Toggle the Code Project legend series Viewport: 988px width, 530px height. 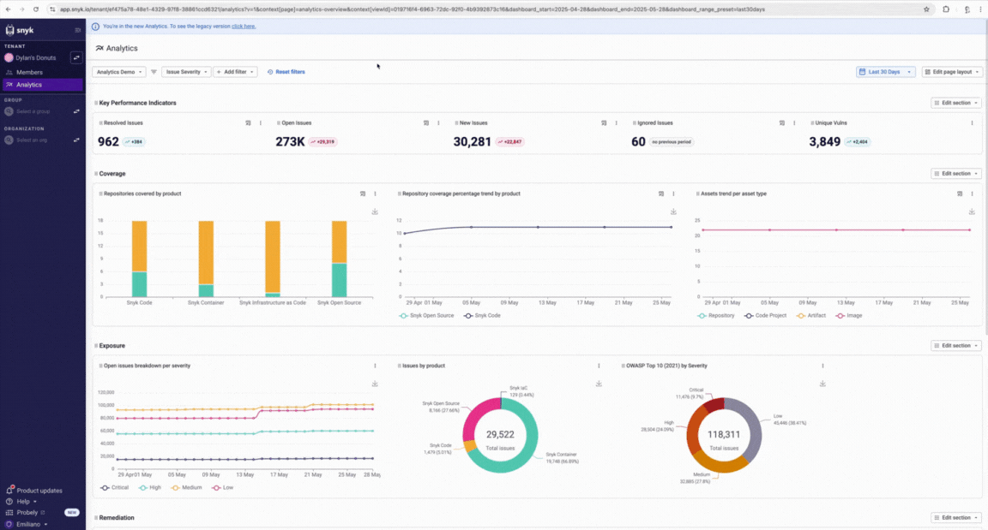click(x=766, y=316)
